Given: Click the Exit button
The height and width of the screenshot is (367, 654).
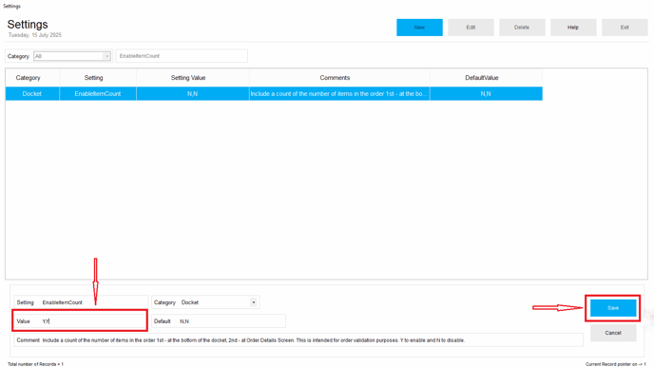Looking at the screenshot, I should (625, 28).
